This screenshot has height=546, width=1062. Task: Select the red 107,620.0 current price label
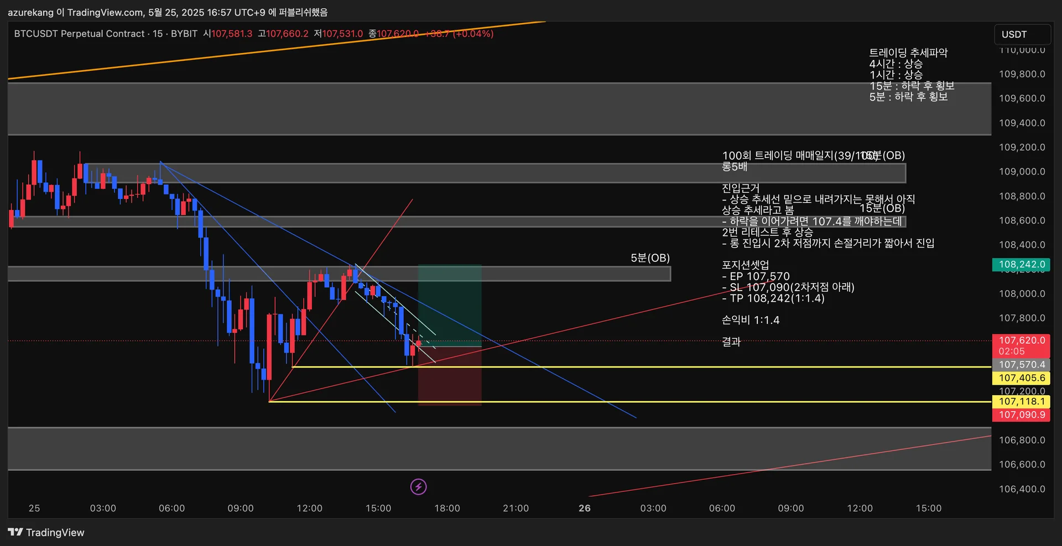coord(1021,345)
